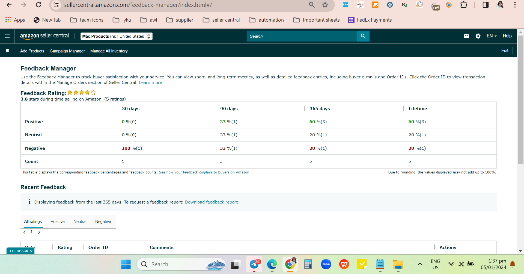The height and width of the screenshot is (274, 524).
Task: Open the volume icon in system tray
Action: click(x=461, y=264)
